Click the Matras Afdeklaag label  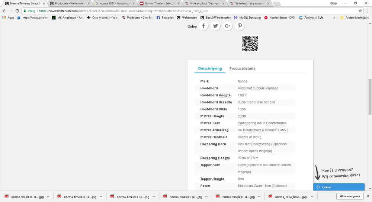point(214,130)
